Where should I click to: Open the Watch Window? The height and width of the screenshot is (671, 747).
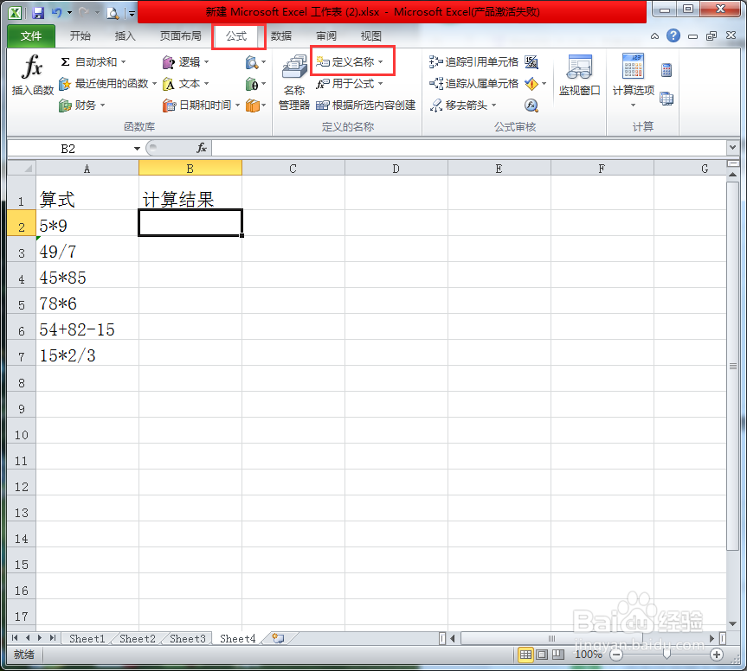[x=579, y=78]
